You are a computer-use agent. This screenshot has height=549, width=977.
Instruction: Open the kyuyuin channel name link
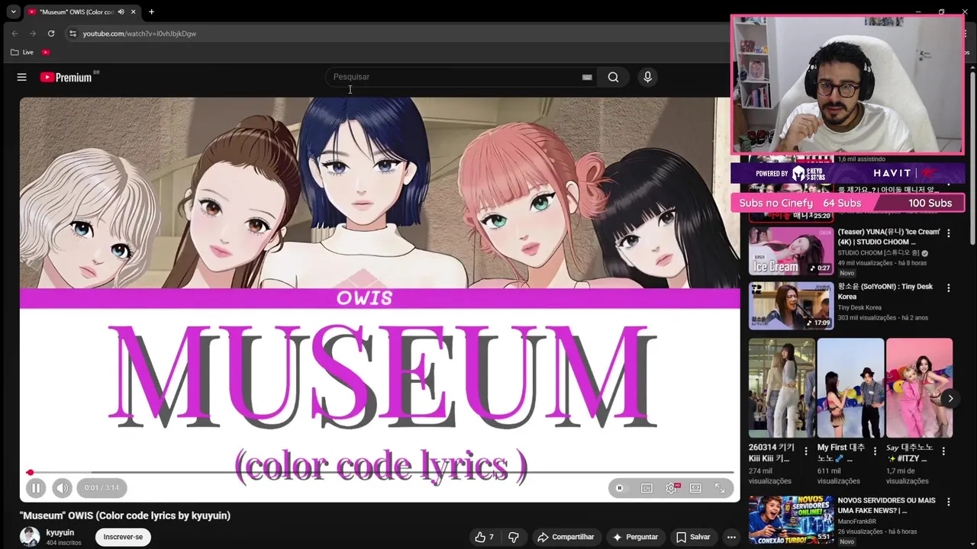60,533
